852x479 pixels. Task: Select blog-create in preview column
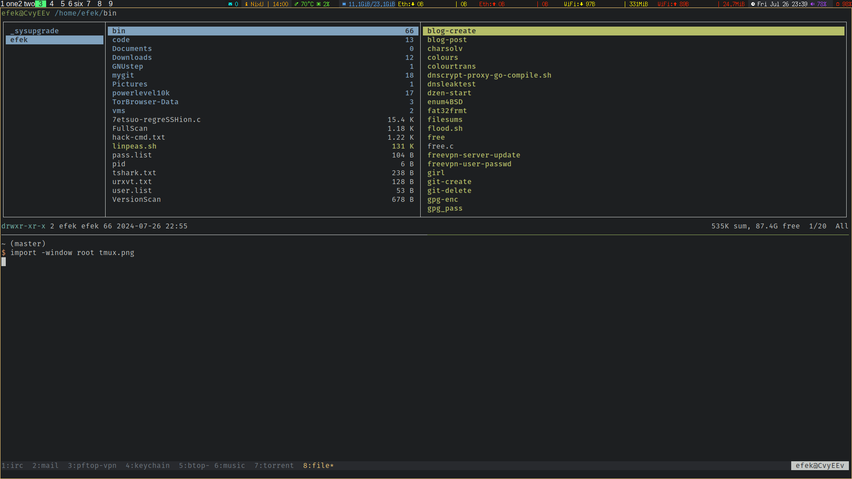point(451,31)
